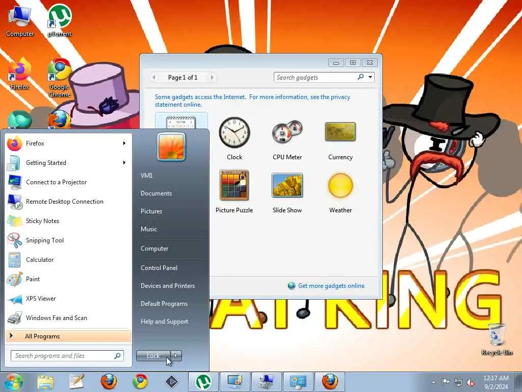522x392 pixels.
Task: Expand Firefox jump list arrow
Action: tap(124, 143)
